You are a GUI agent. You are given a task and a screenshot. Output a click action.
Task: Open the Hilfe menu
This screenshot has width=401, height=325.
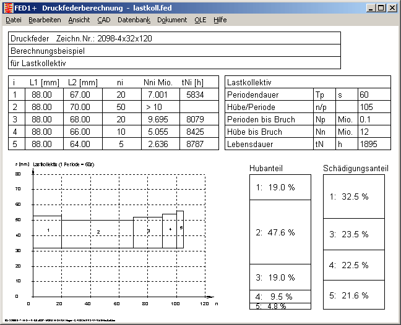click(220, 20)
